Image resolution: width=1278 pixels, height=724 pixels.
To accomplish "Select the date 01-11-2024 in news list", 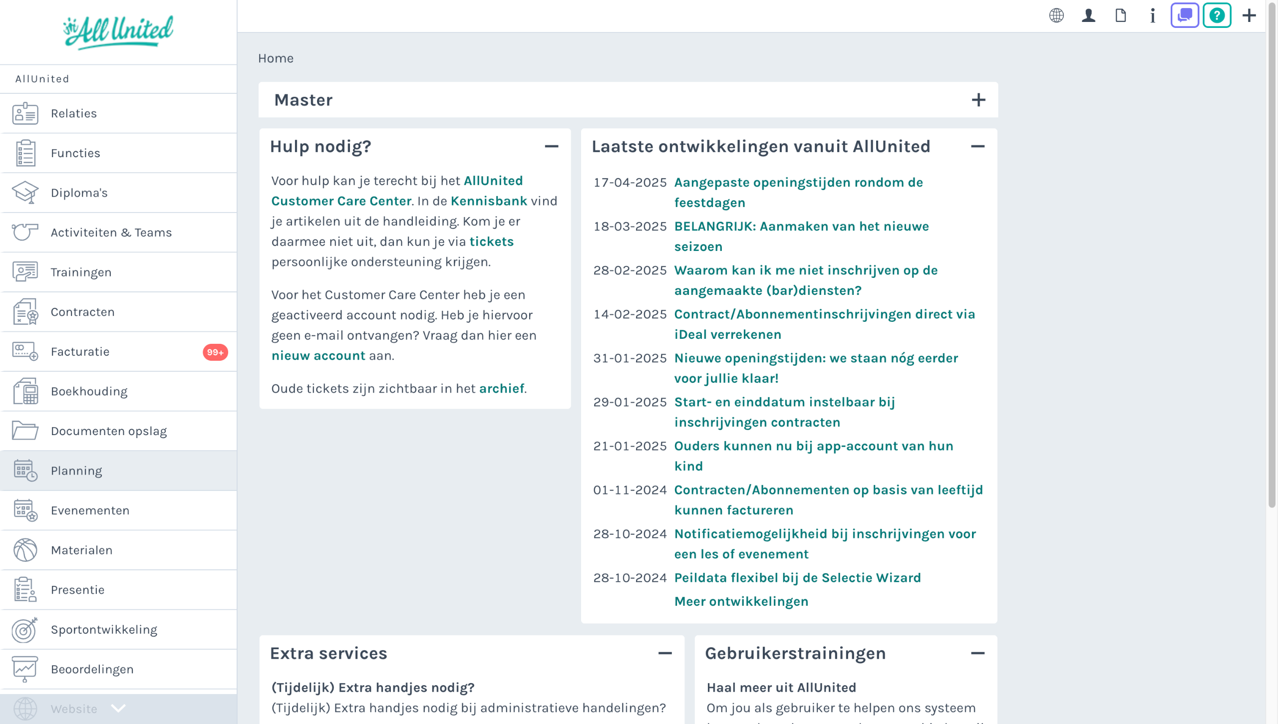I will (630, 490).
